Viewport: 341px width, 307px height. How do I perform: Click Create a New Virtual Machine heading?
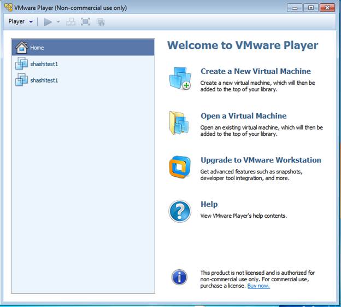tap(256, 71)
